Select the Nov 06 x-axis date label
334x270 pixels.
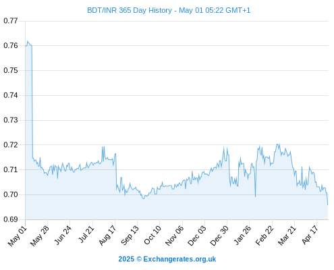point(174,236)
